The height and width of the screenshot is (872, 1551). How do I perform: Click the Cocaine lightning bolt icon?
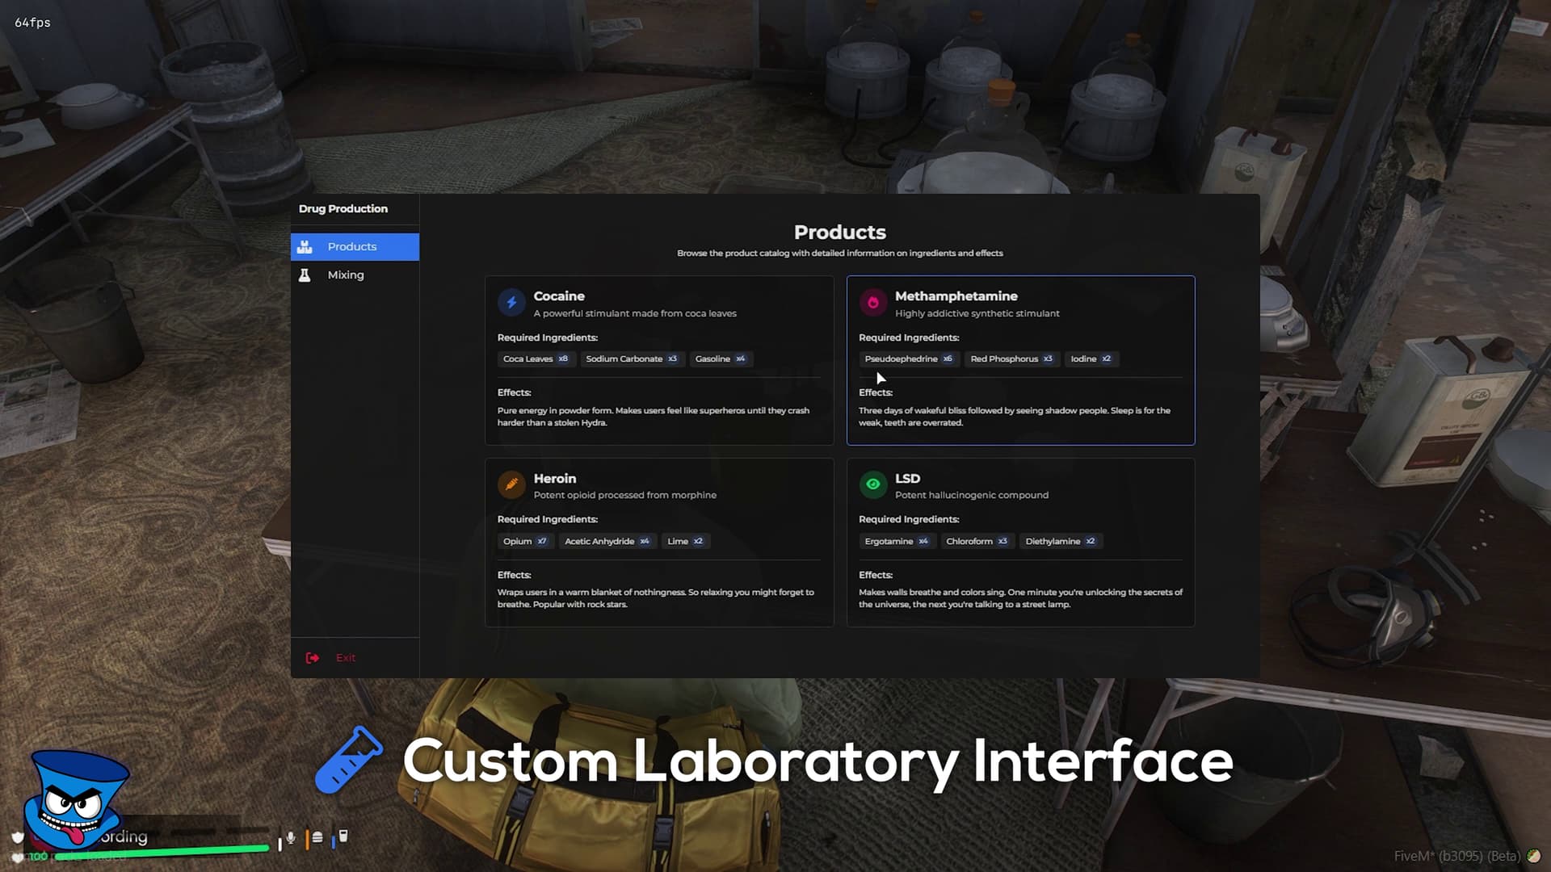pos(511,303)
